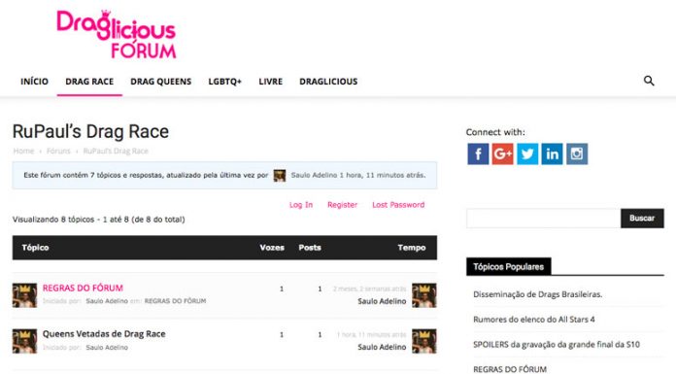Screen dimensions: 676x374
Task: Click the Visualizando 8 tópicos count text
Action: (x=99, y=220)
